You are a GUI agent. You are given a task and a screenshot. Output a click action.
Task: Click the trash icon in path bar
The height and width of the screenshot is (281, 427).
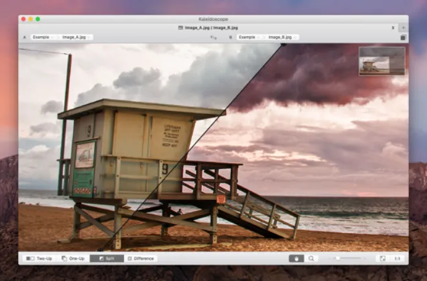[403, 38]
